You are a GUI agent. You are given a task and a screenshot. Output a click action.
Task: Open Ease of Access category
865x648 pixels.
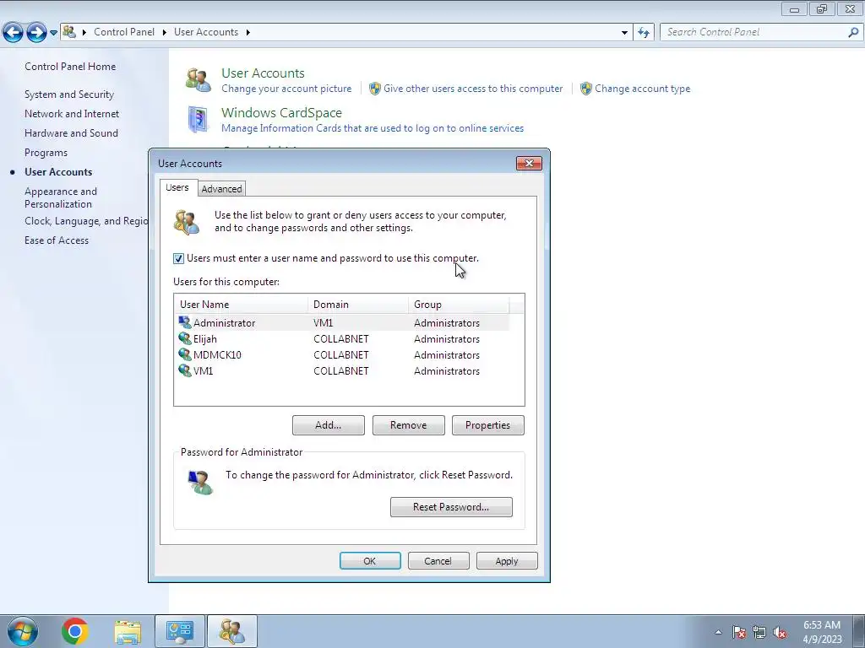57,240
